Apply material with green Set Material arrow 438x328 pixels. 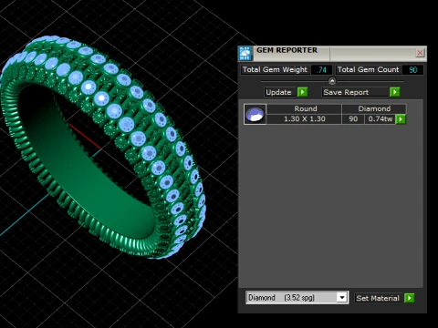click(x=410, y=298)
